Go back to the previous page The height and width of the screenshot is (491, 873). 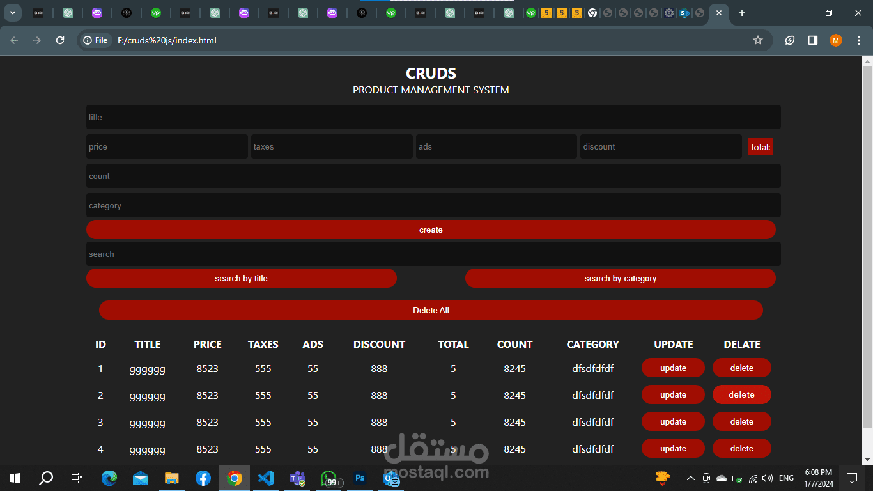[14, 40]
